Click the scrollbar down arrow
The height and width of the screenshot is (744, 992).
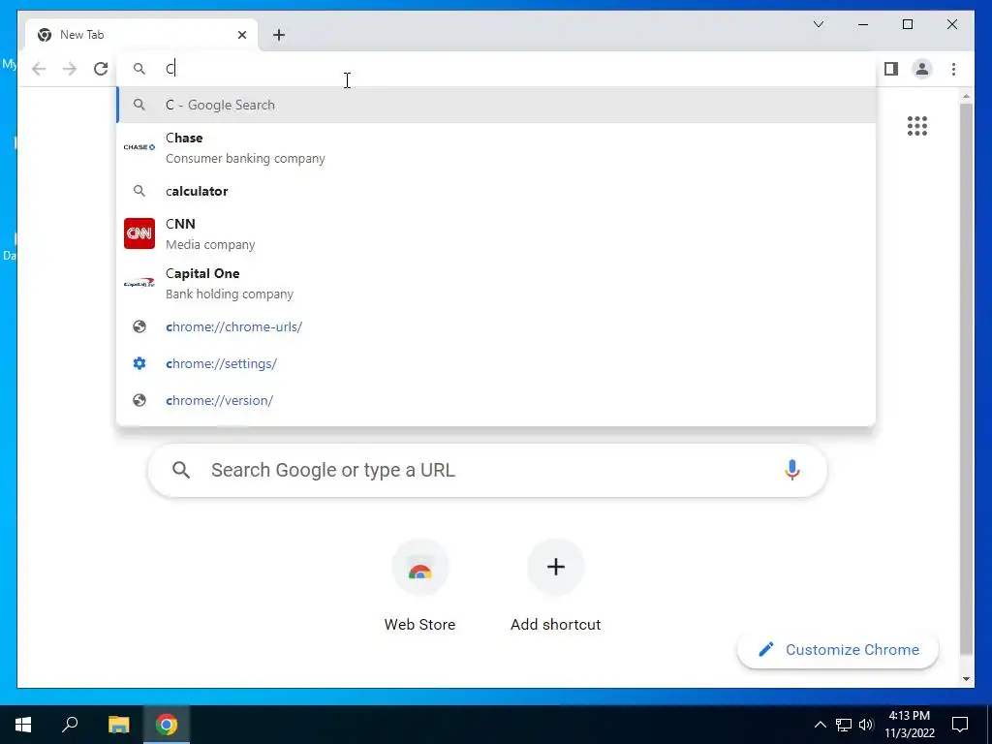966,679
